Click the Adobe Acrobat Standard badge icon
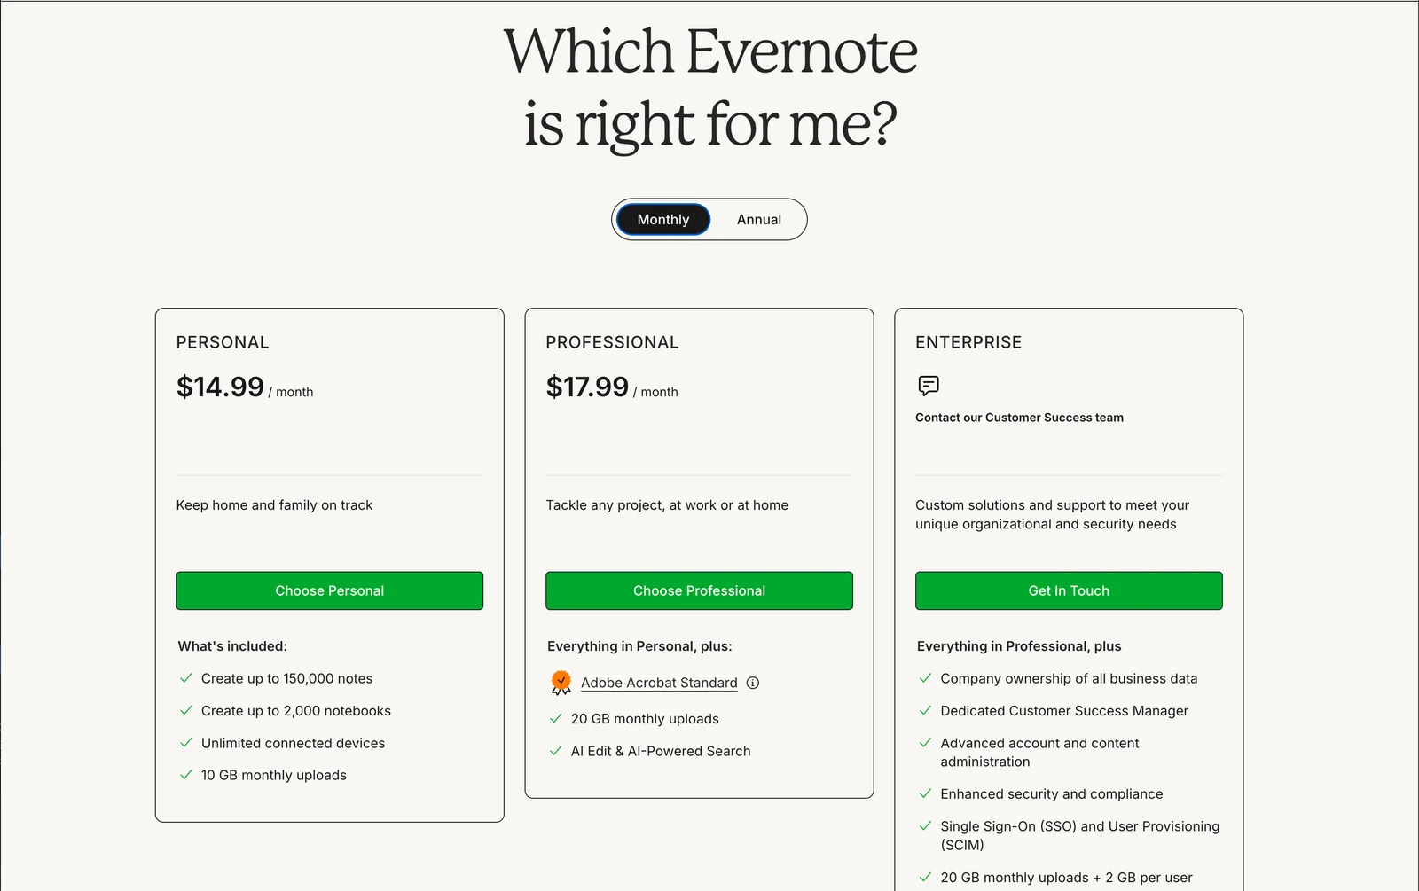Image resolution: width=1419 pixels, height=891 pixels. coord(560,682)
